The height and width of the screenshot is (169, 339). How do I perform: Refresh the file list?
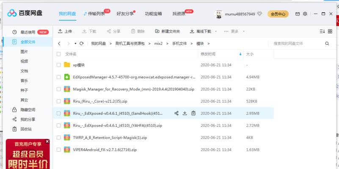[x=82, y=44]
